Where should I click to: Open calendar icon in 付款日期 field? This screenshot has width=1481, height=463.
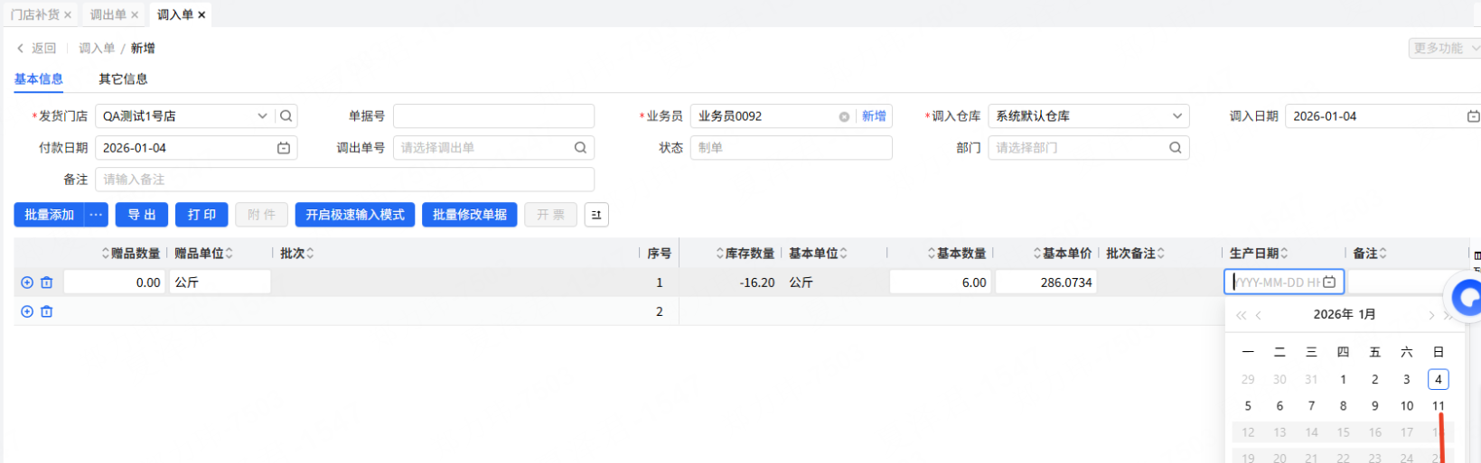(x=284, y=148)
